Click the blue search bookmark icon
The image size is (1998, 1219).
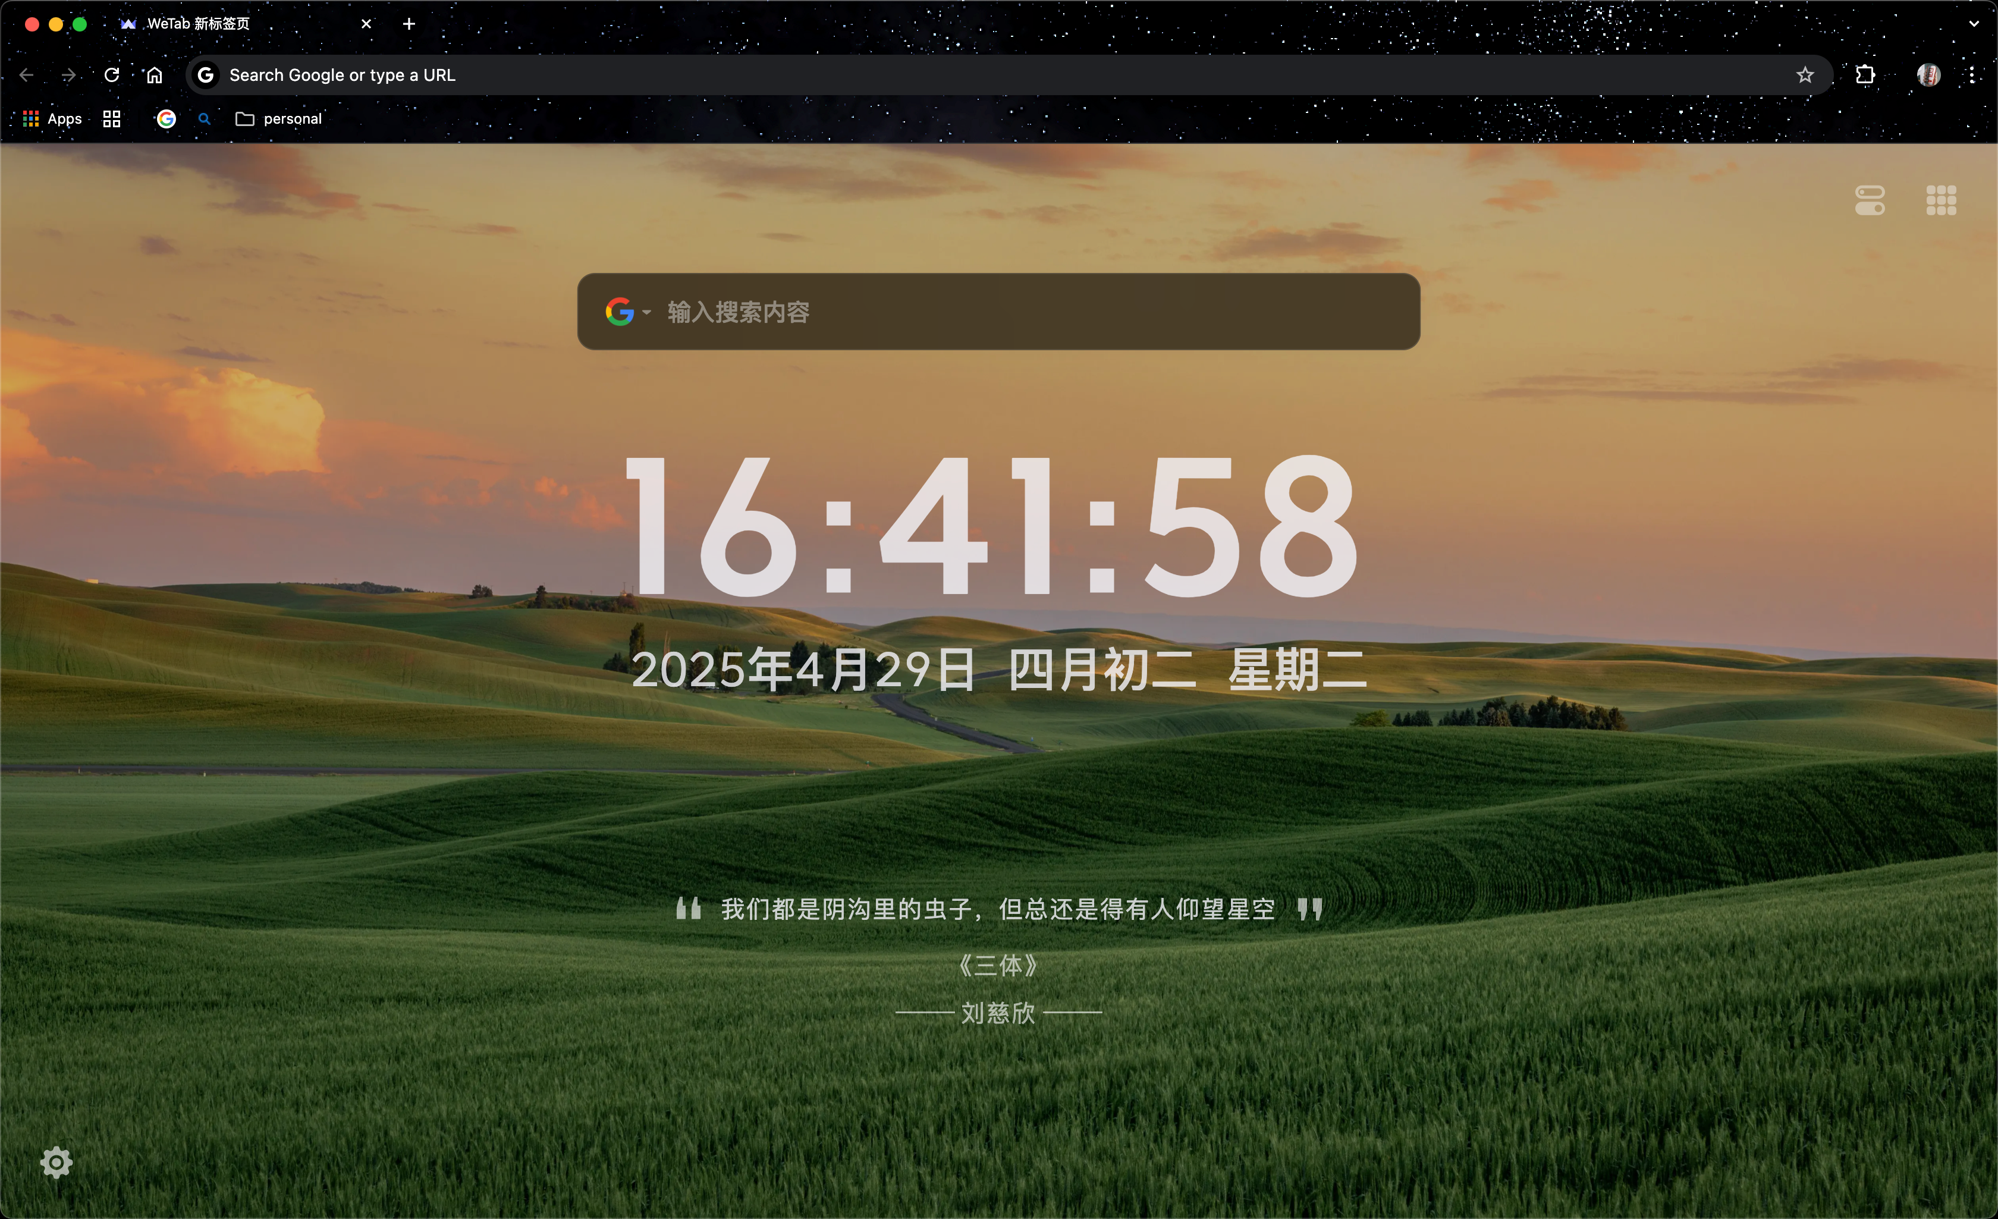pos(205,119)
